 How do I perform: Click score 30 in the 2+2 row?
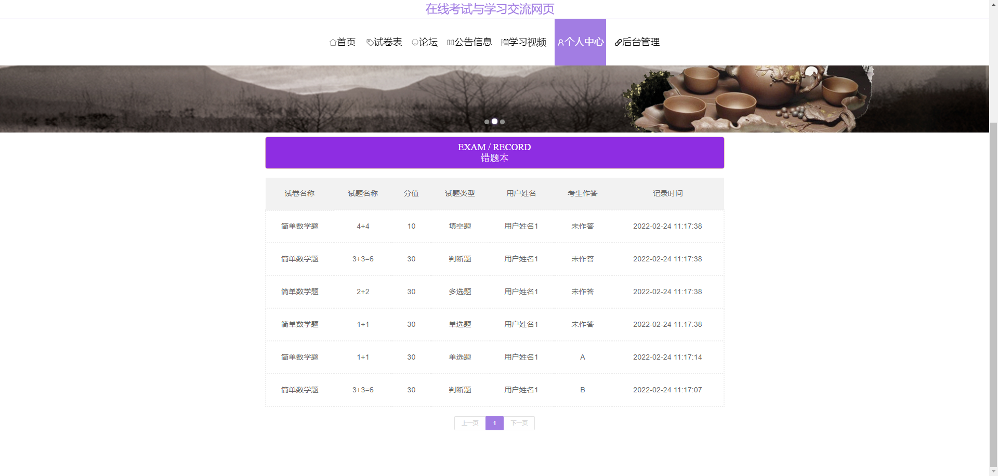[411, 292]
